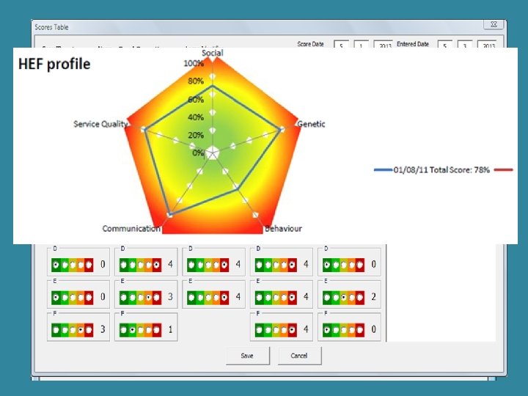528x396 pixels.
Task: Select the red radio in F group scoring 1
Action: 157,330
